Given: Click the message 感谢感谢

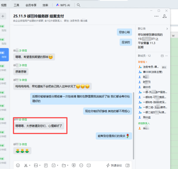Looking at the screenshot, I should (21, 72).
